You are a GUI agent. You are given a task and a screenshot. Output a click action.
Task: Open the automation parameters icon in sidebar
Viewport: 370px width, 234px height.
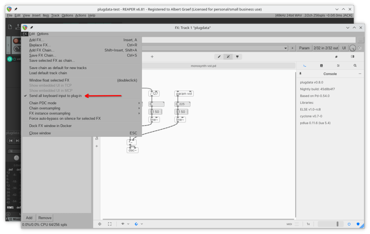click(x=338, y=66)
